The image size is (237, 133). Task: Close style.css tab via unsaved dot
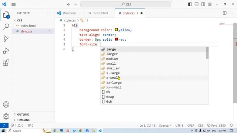[141, 13]
